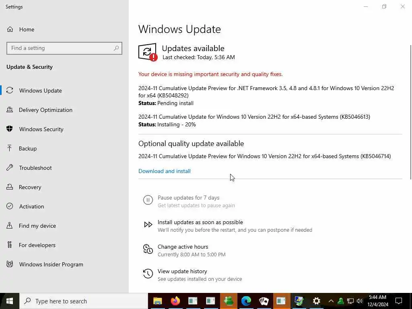Click the Installing - 20% status text

tap(177, 125)
